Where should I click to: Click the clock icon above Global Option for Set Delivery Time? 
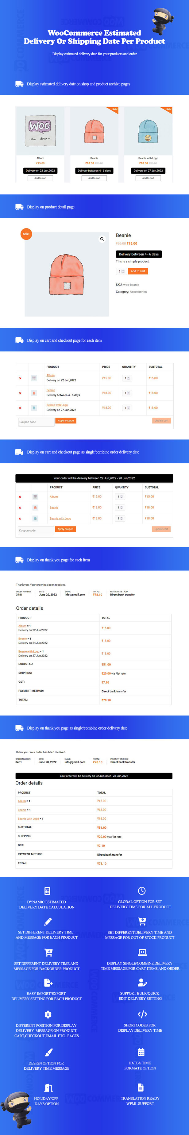point(142,891)
